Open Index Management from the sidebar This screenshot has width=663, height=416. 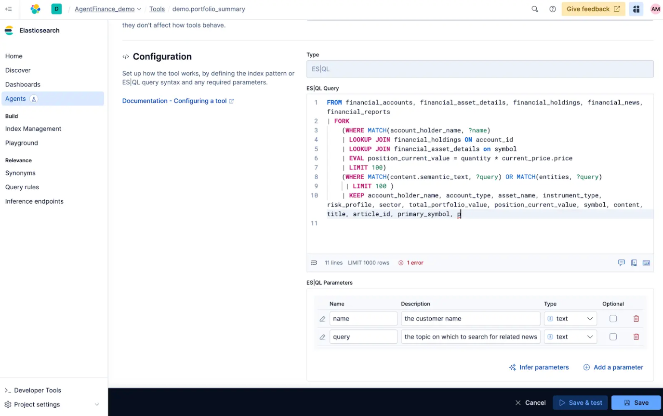click(x=33, y=129)
